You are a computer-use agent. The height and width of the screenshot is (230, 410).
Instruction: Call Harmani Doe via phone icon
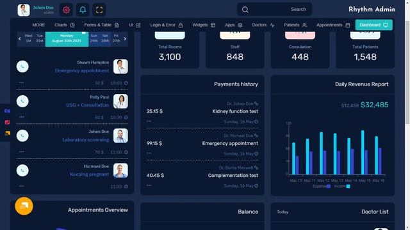click(22, 171)
